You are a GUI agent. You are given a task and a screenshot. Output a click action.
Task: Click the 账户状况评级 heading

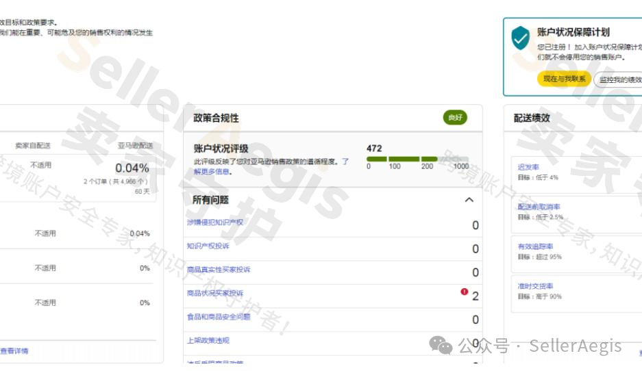tap(221, 149)
